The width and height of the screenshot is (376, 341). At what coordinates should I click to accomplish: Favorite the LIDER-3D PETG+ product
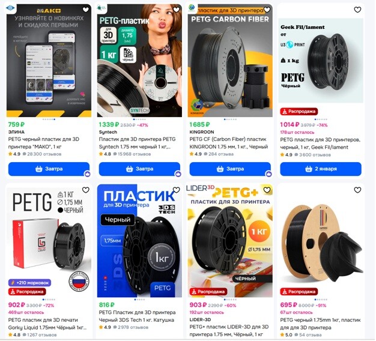(x=267, y=190)
